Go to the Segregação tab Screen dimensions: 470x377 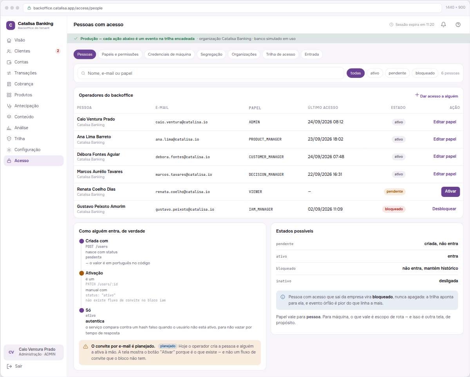tap(211, 54)
